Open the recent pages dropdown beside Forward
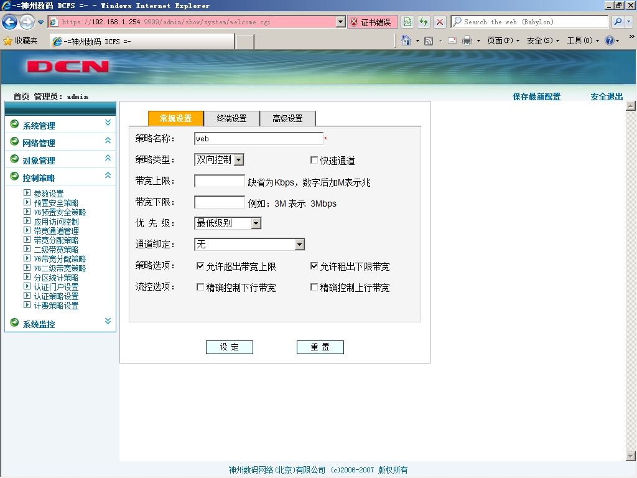 coord(40,22)
